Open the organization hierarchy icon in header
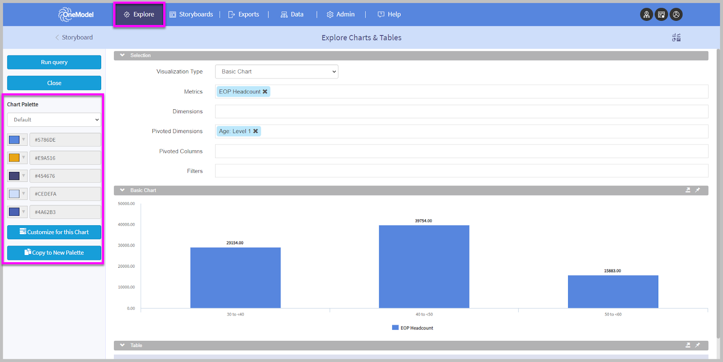The image size is (723, 362). click(647, 14)
